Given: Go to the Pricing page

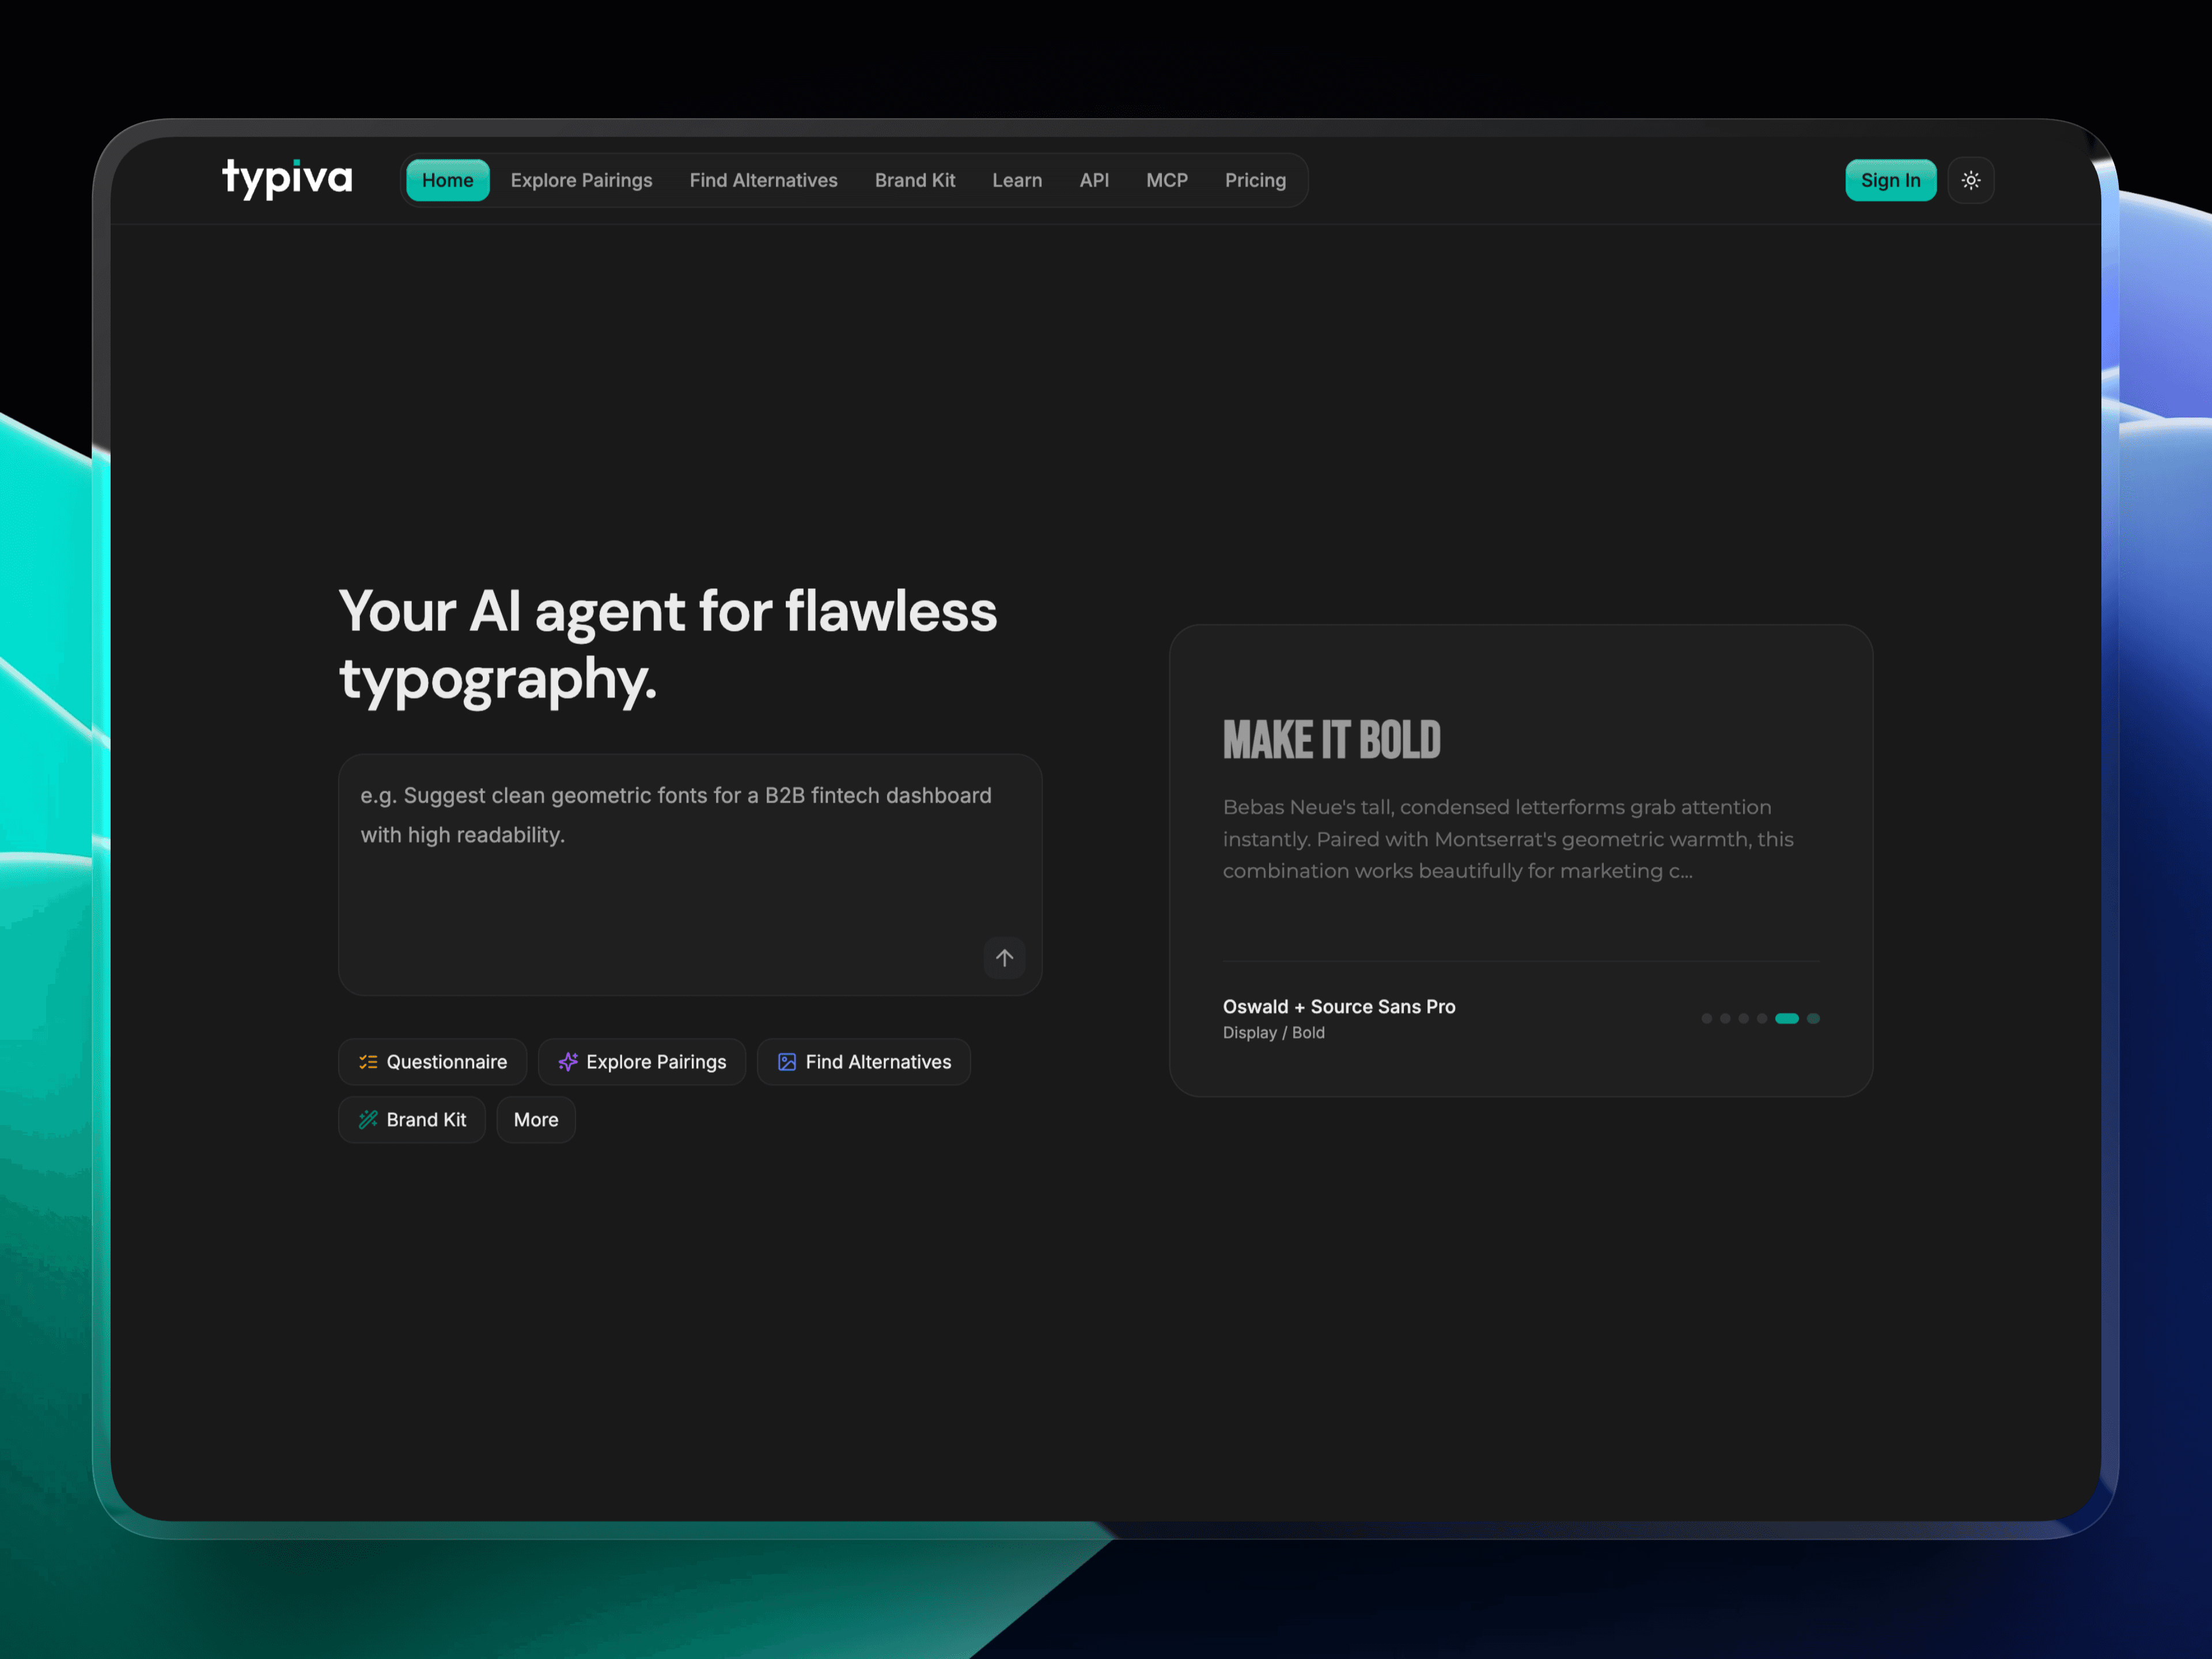Looking at the screenshot, I should [x=1255, y=180].
